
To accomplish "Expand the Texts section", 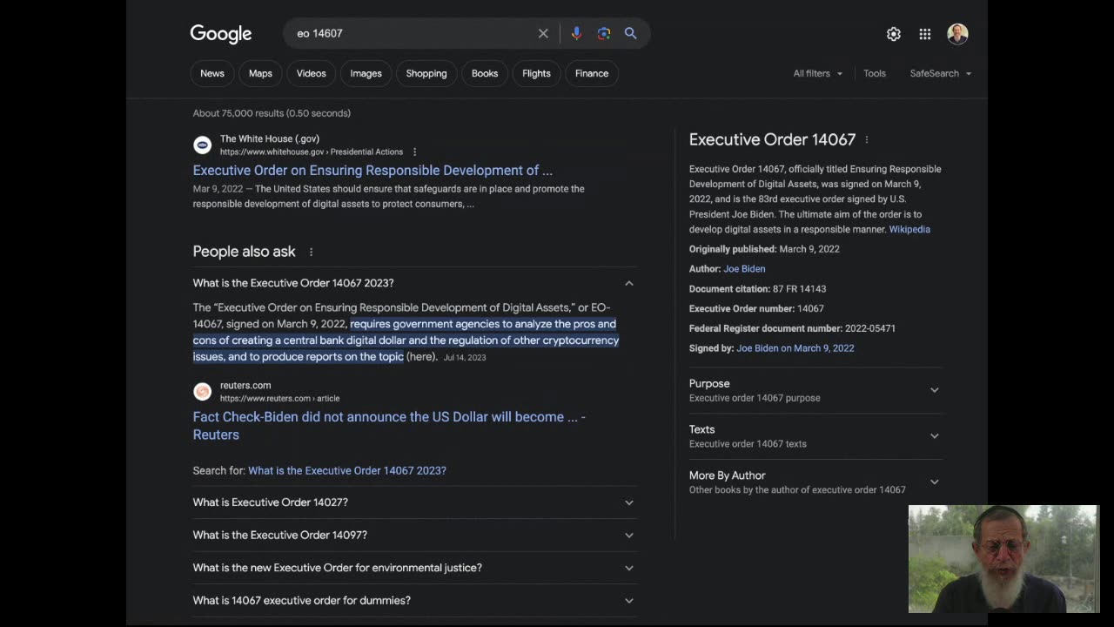I will 815,436.
